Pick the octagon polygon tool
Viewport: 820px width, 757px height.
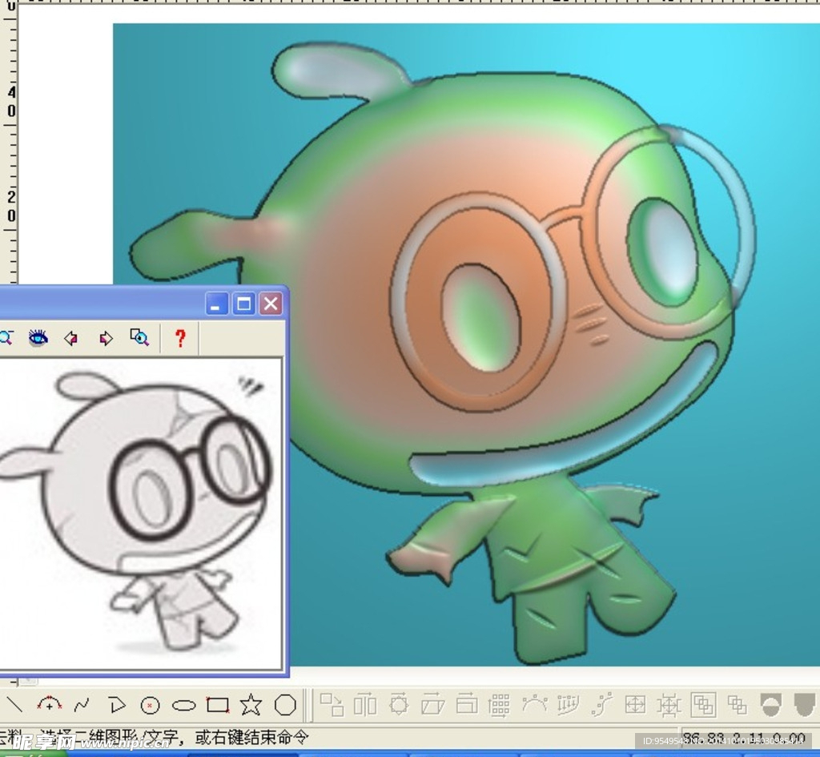pyautogui.click(x=285, y=705)
